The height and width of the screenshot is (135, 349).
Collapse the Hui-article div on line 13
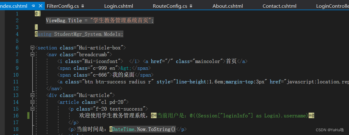pos(32,95)
